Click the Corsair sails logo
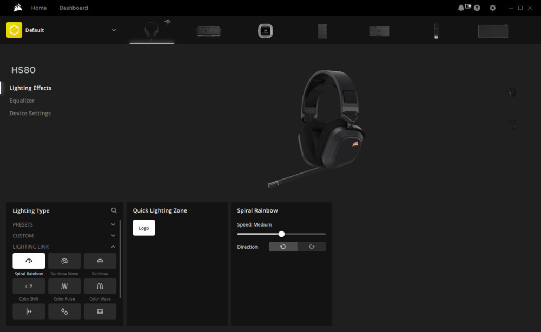Image resolution: width=541 pixels, height=332 pixels. (18, 8)
